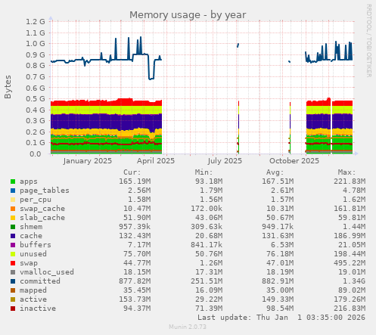Click the 'Cur:' column header

[132, 172]
